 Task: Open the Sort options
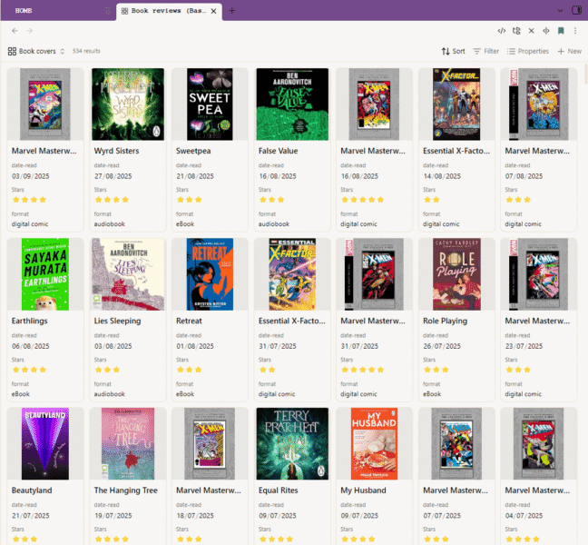[453, 52]
